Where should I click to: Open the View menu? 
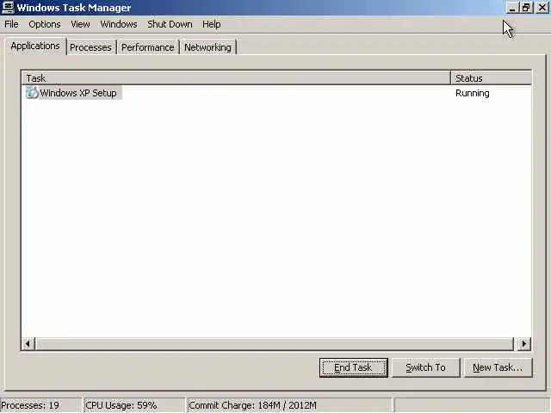[80, 24]
